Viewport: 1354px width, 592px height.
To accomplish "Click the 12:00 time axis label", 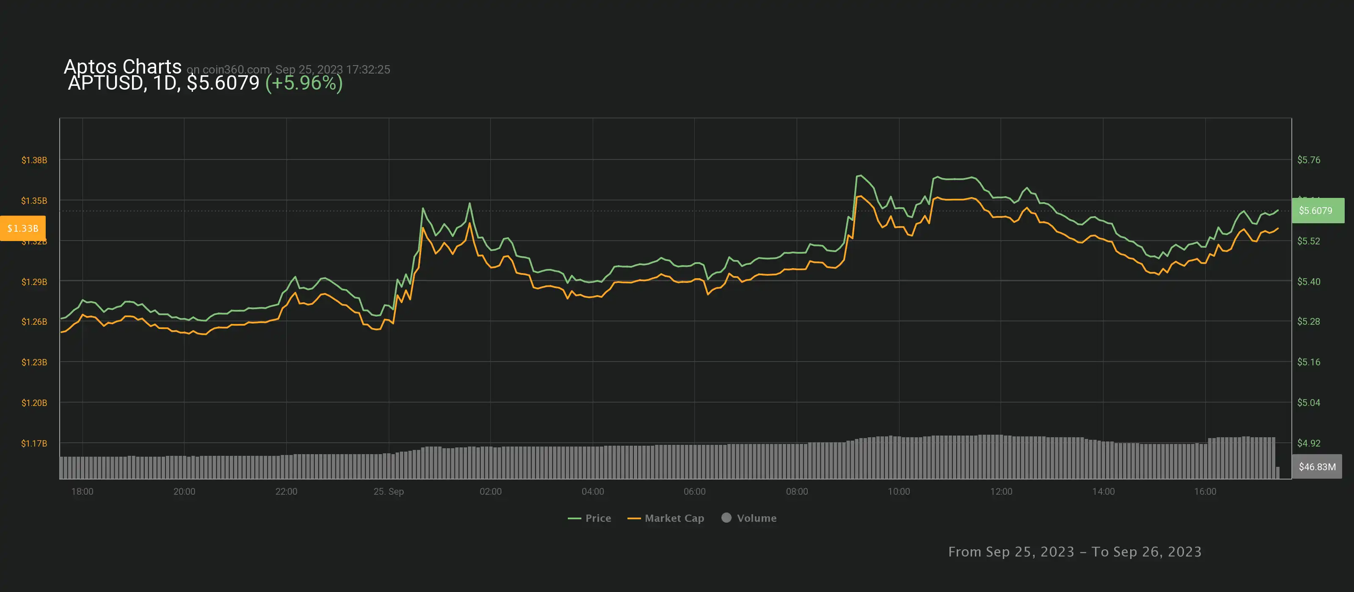I will pyautogui.click(x=1001, y=491).
